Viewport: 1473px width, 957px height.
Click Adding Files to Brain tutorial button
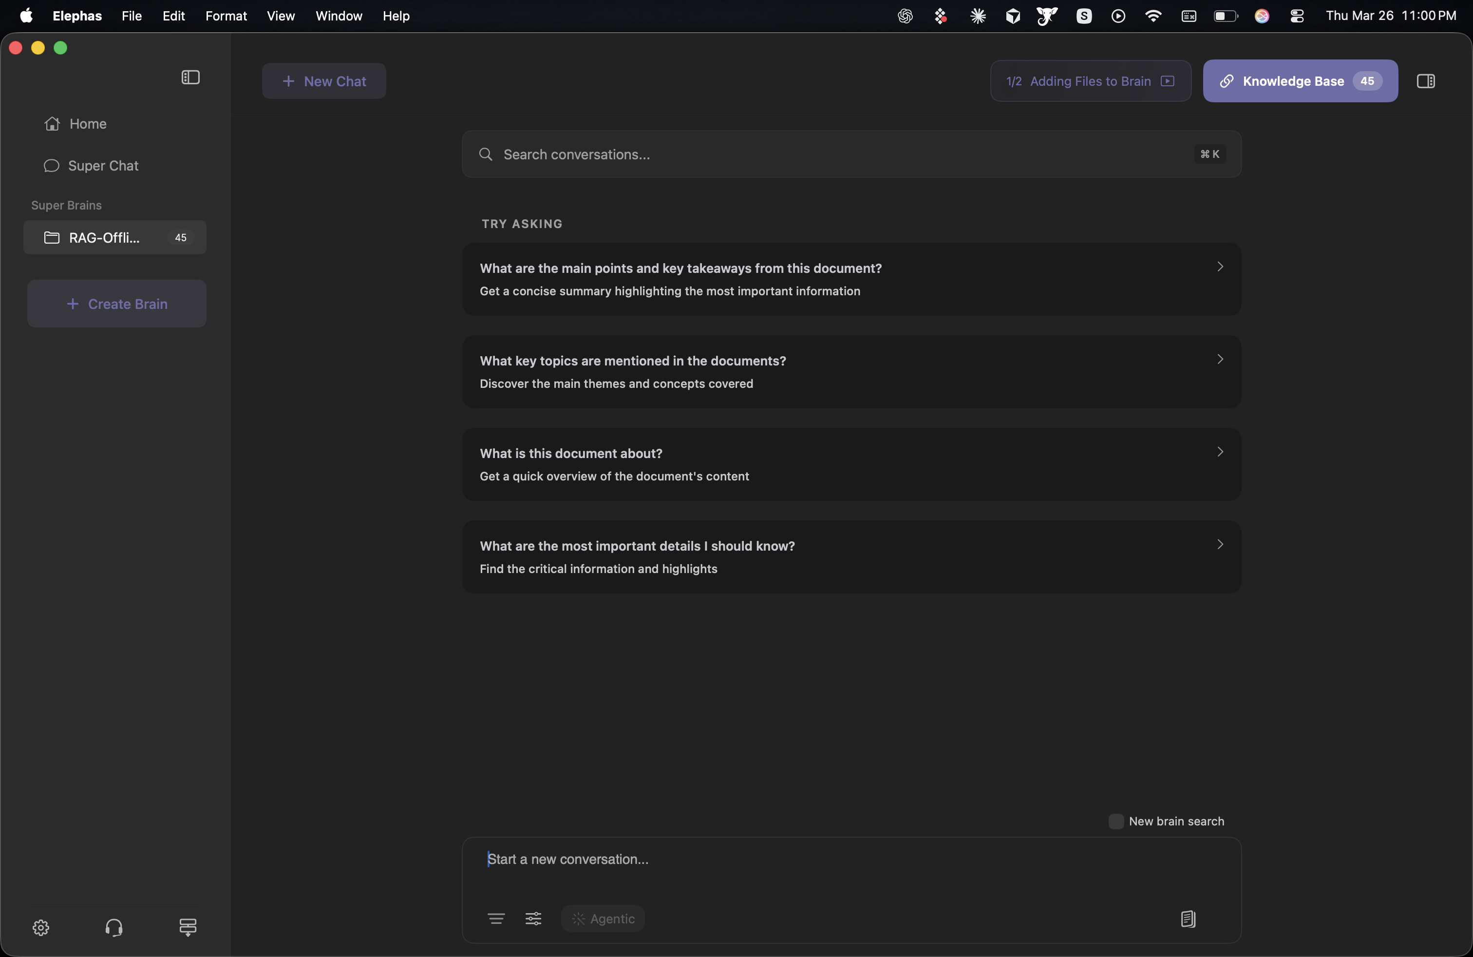tap(1090, 81)
